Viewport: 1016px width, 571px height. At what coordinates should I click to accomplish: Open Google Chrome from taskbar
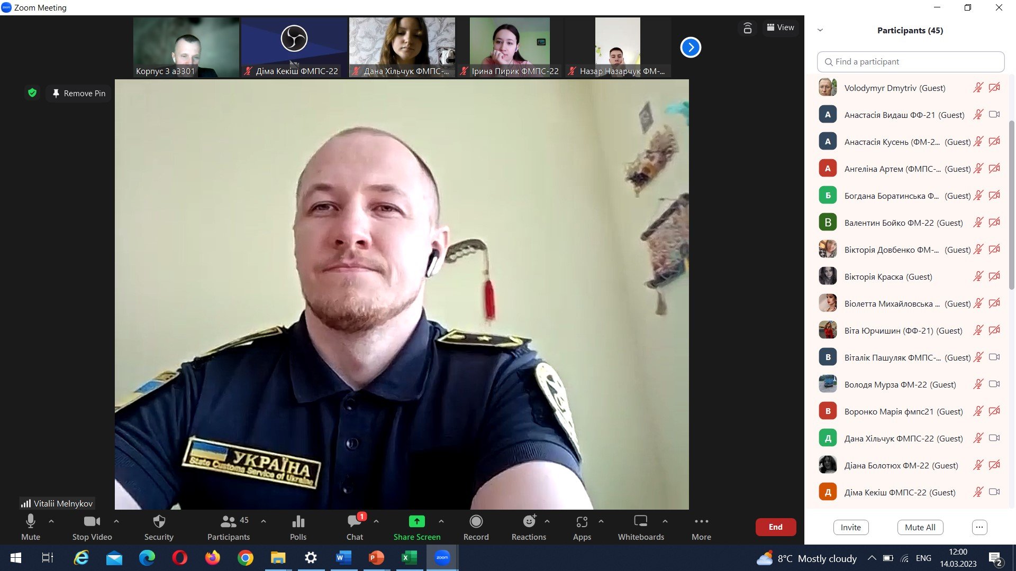(246, 558)
